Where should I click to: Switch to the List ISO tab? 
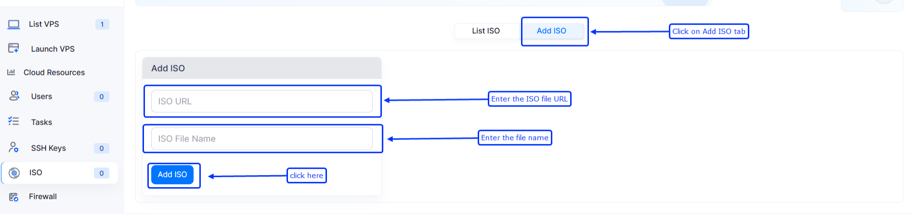click(x=486, y=31)
